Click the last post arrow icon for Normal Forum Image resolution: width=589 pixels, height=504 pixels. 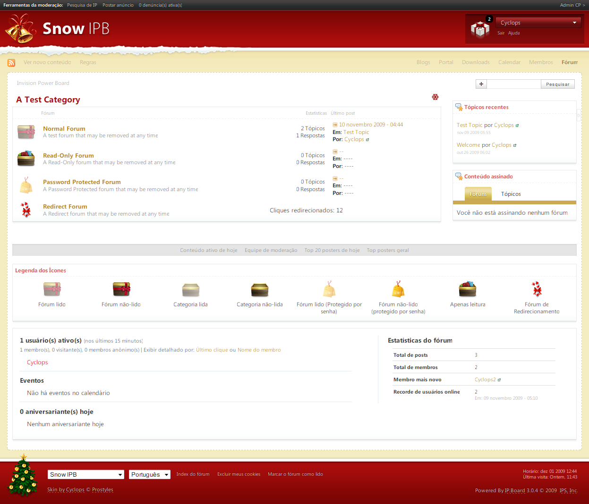coord(335,125)
